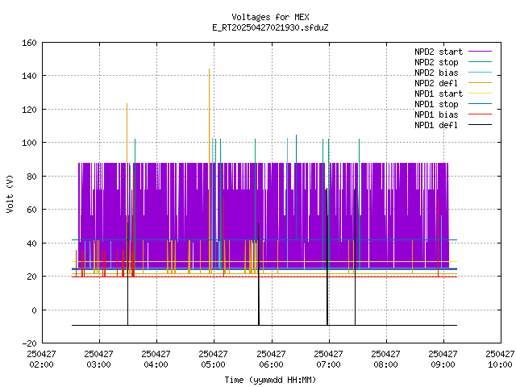Screen dimensions: 516x387
Task: Click the 'NPD2 defl' legend label
Action: point(436,83)
